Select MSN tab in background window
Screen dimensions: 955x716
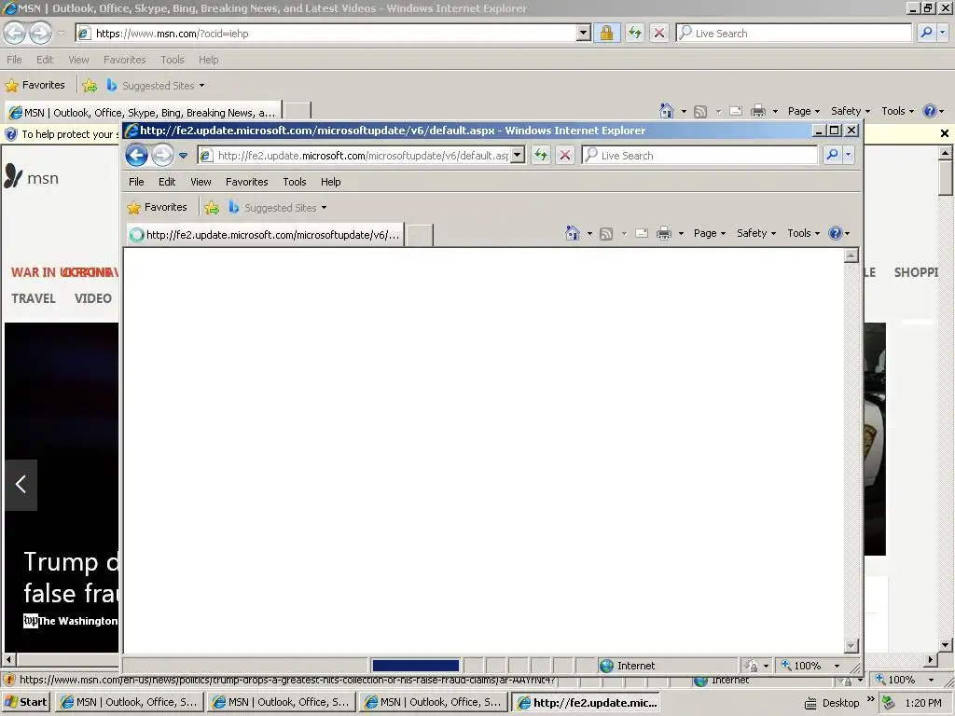[143, 112]
